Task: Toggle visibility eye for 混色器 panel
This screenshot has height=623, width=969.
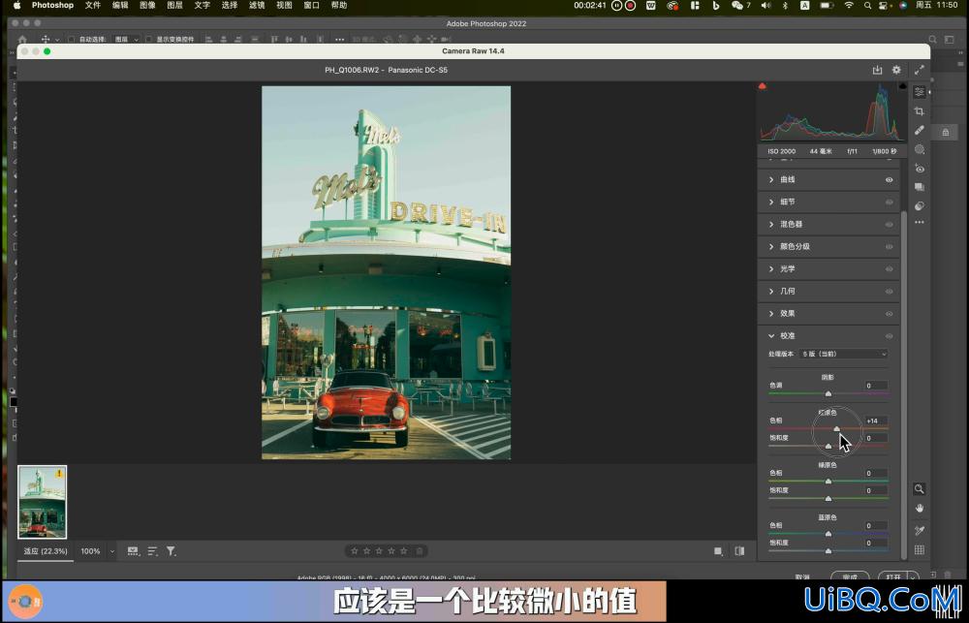Action: [x=890, y=225]
